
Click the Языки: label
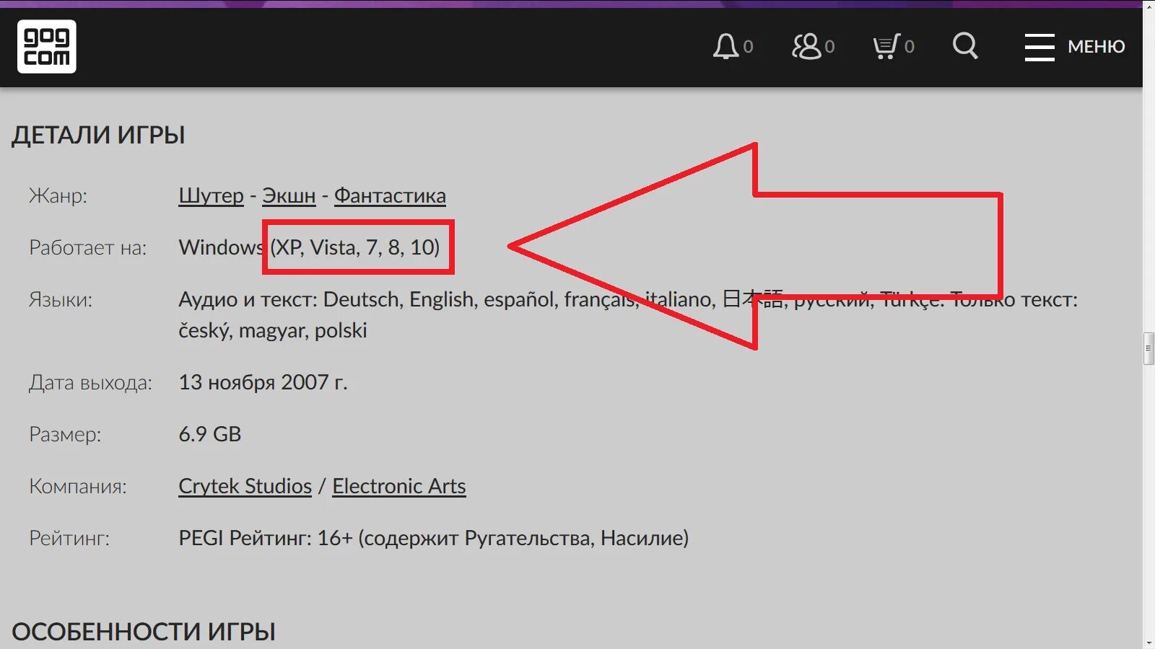[61, 299]
